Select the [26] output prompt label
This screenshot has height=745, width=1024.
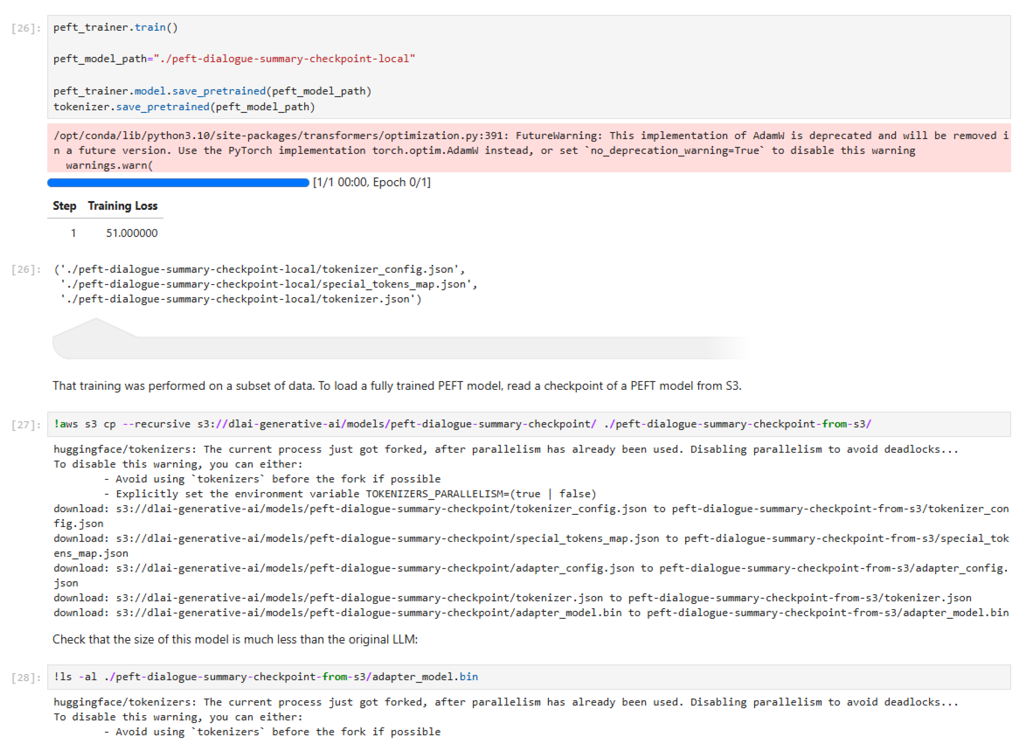[26, 270]
